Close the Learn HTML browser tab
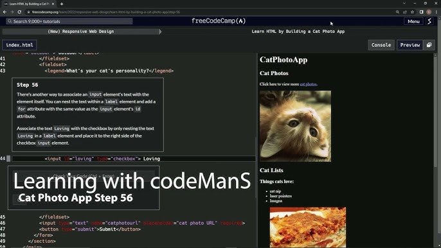 pyautogui.click(x=53, y=4)
